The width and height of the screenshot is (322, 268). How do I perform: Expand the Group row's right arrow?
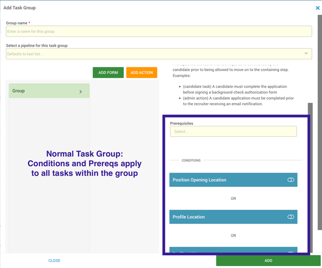(x=80, y=91)
